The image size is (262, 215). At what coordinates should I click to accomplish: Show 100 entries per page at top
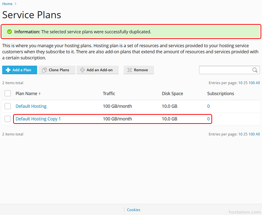[252, 83]
